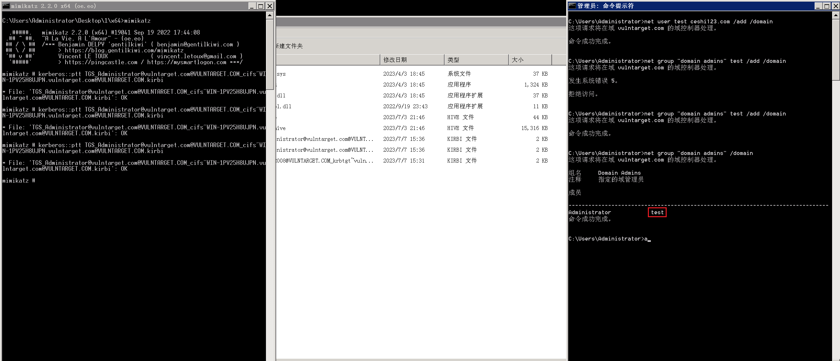The width and height of the screenshot is (840, 361).
Task: Select the dll file dated 2022/9/19 23:43
Action: click(x=414, y=106)
